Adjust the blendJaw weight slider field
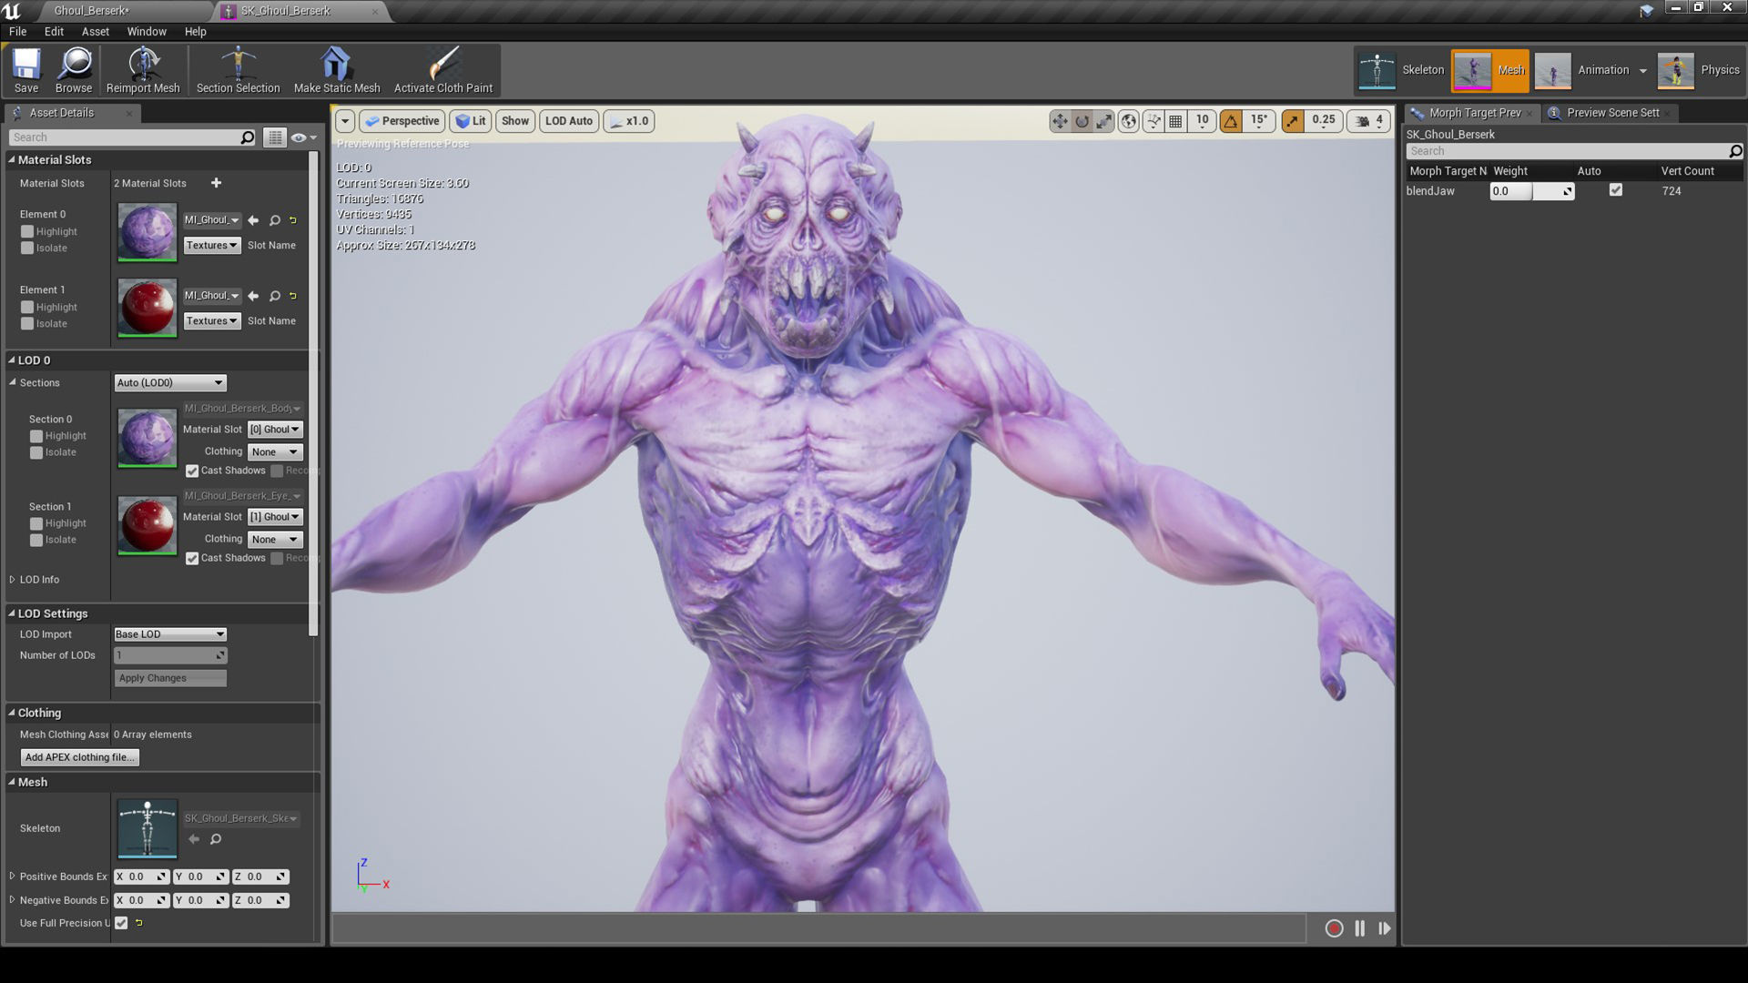 pos(1531,191)
